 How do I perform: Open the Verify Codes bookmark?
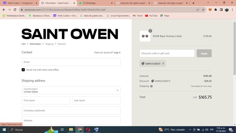pyautogui.click(x=65, y=16)
